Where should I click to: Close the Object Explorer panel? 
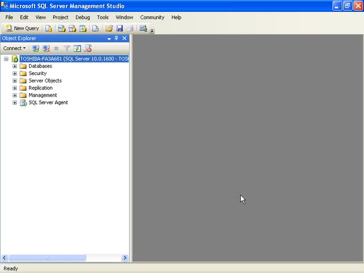[125, 38]
